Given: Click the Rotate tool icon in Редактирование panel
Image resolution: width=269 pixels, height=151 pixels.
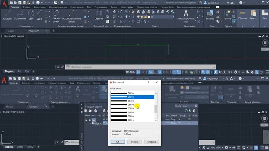Looking at the screenshot, I should pos(121,12).
